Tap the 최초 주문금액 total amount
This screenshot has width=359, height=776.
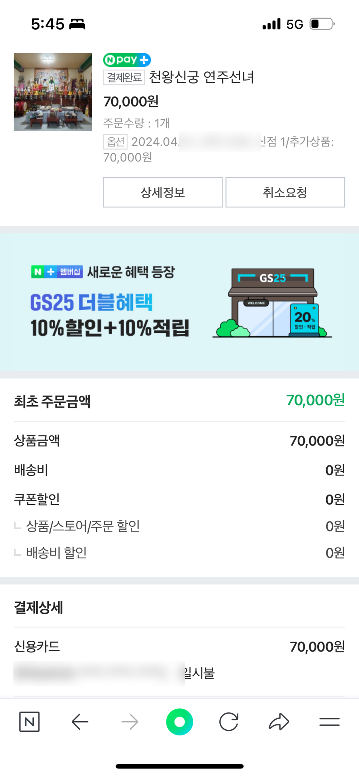click(x=315, y=400)
